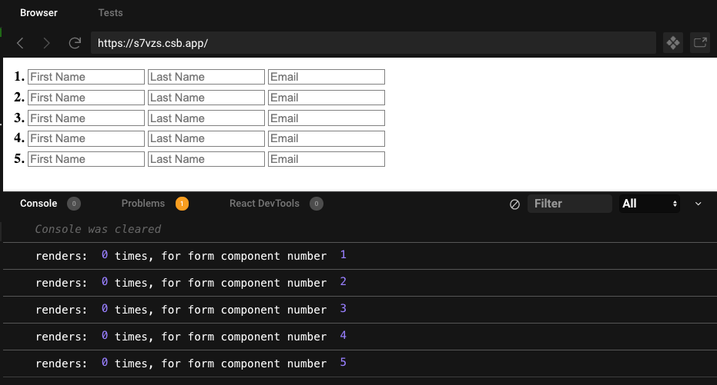Click the Console count badge
Image resolution: width=717 pixels, height=385 pixels.
coord(74,204)
